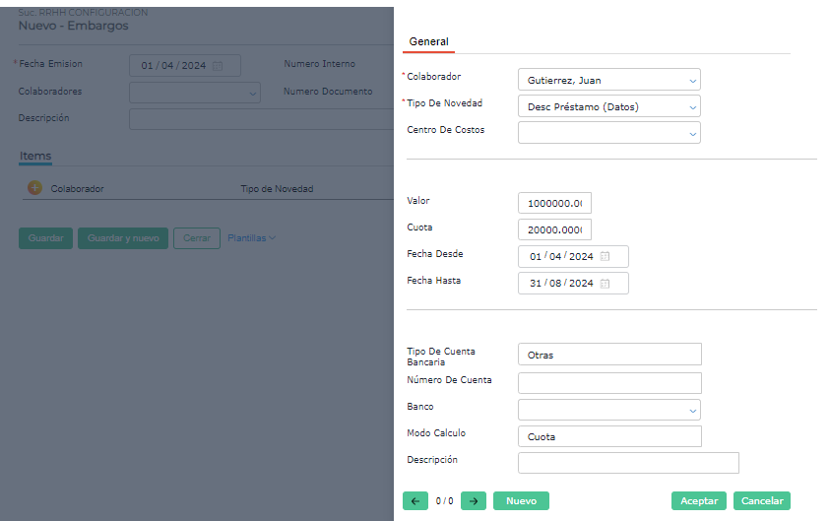Image resolution: width=829 pixels, height=521 pixels.
Task: Expand the Plantillas menu
Action: [x=251, y=238]
